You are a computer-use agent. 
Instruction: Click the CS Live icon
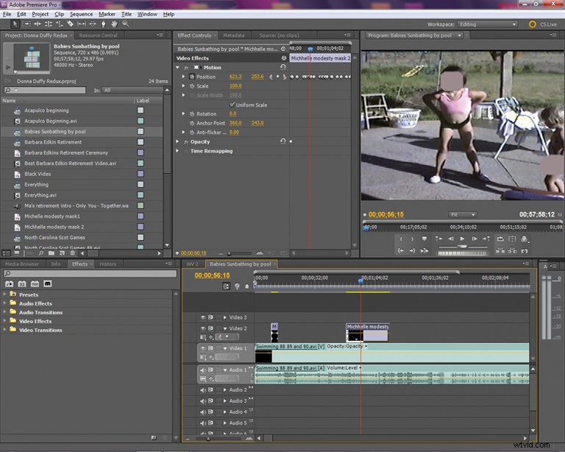532,24
